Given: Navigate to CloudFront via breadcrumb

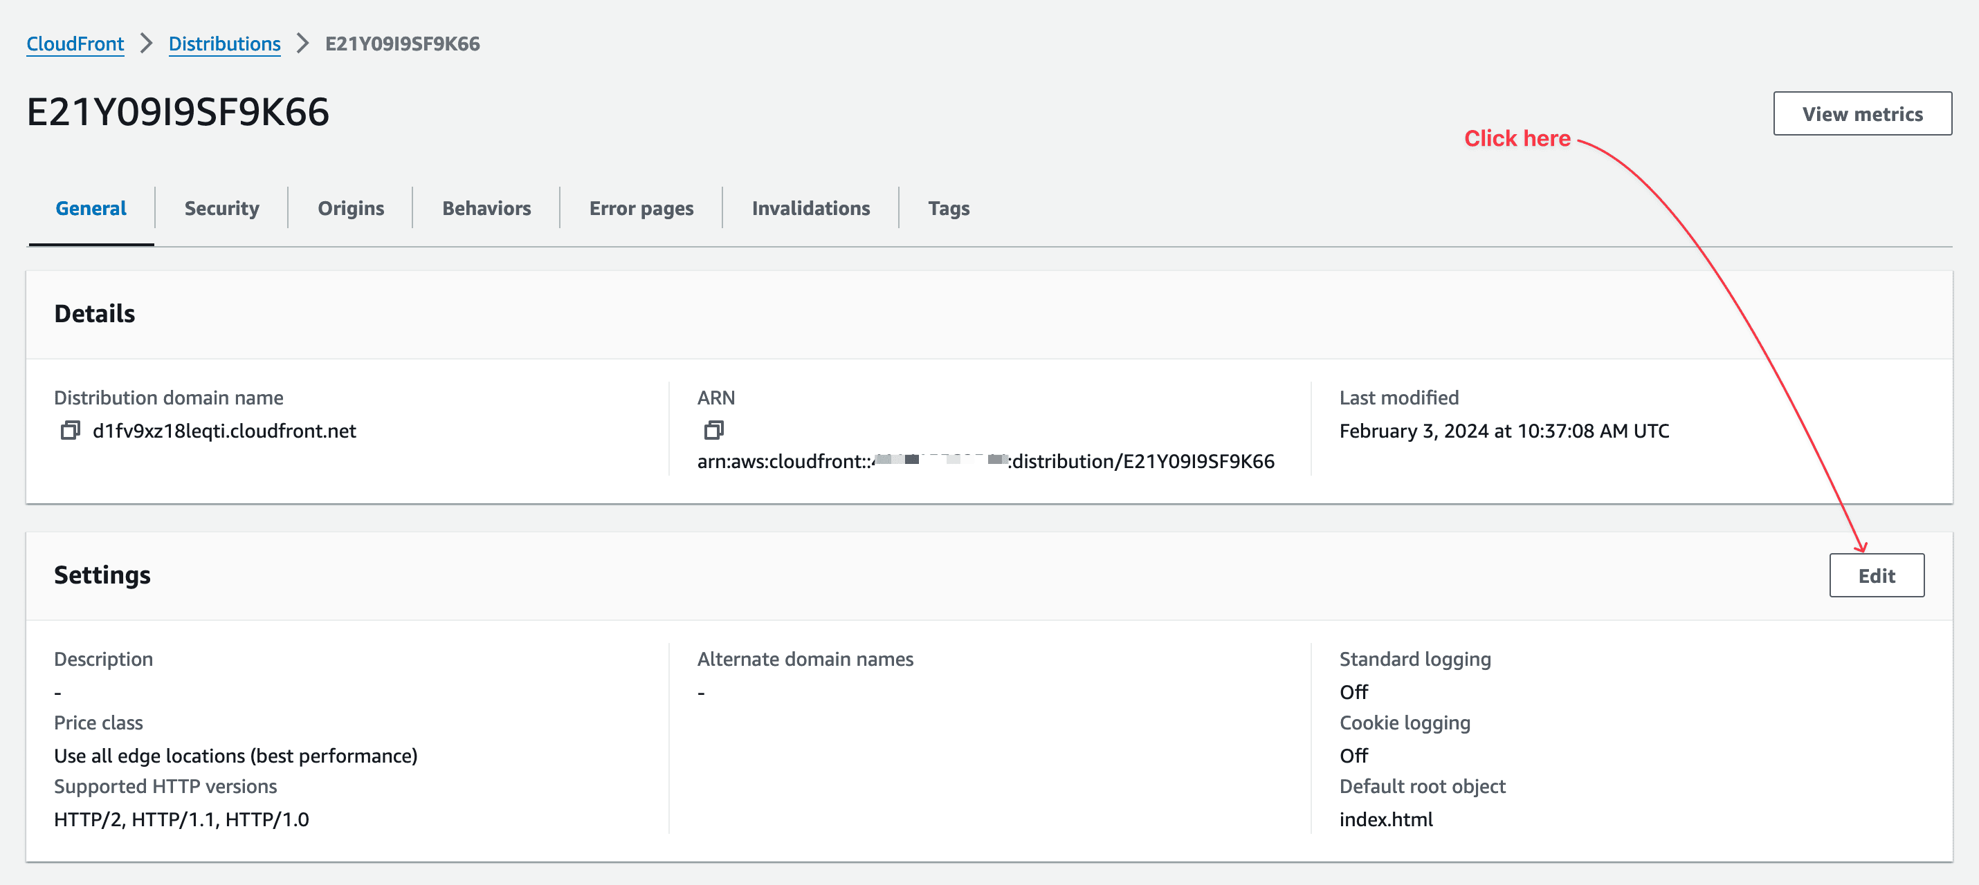Looking at the screenshot, I should (75, 44).
